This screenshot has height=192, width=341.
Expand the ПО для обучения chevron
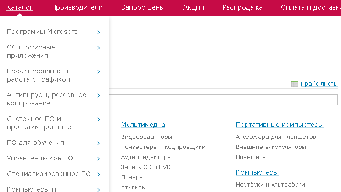click(x=99, y=143)
